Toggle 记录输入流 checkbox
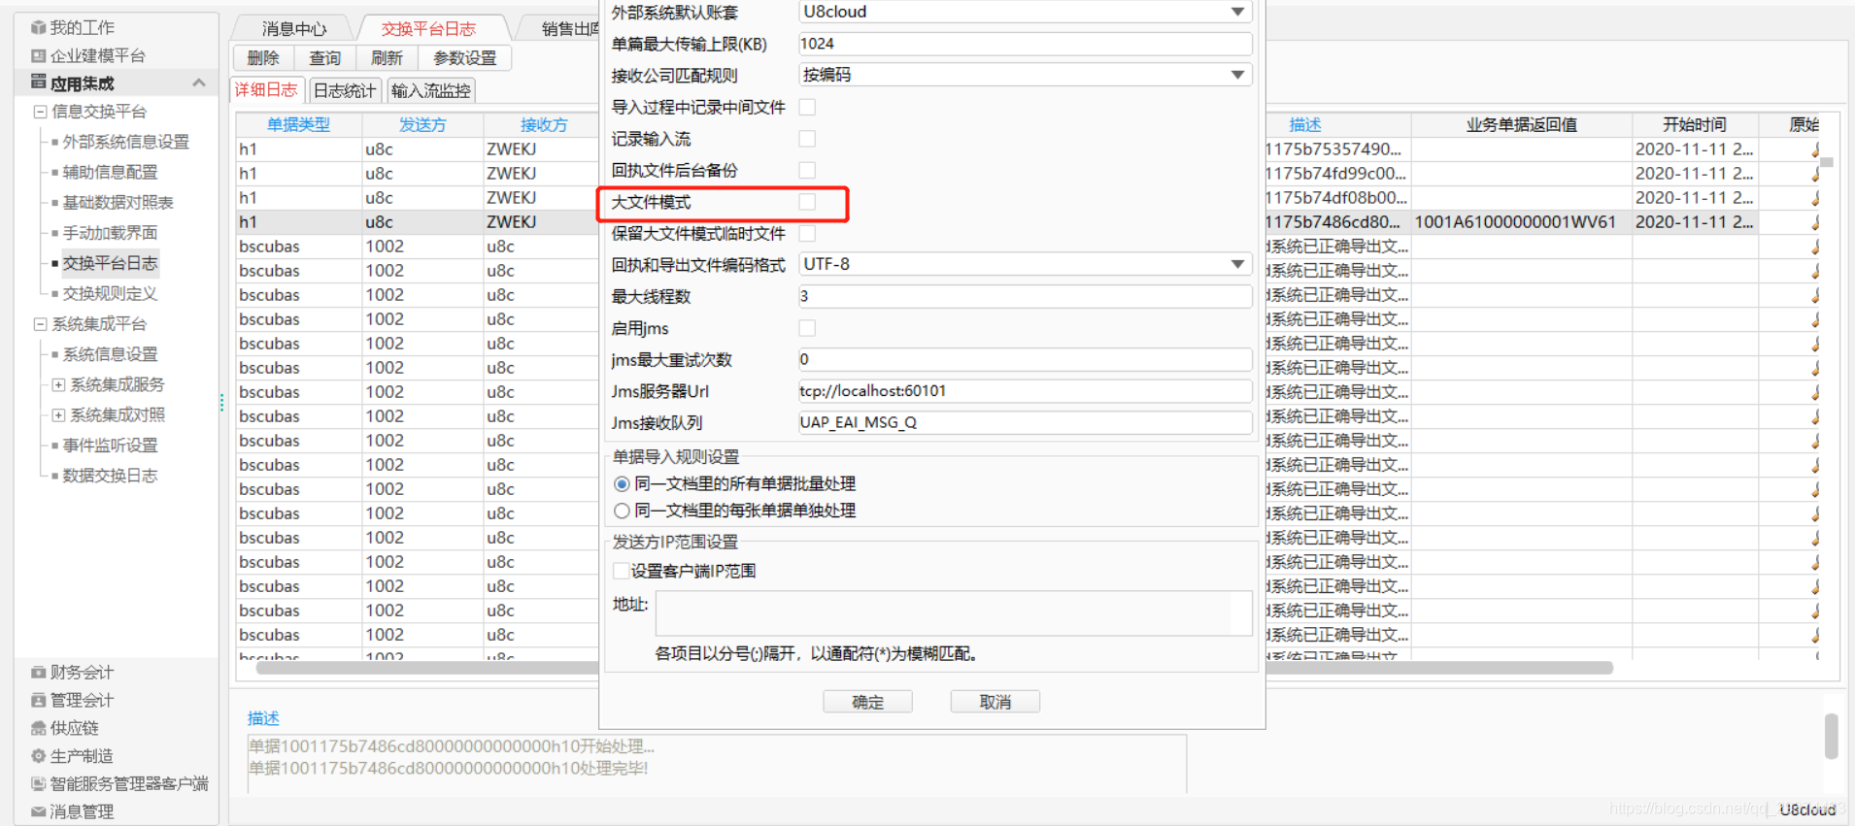Image resolution: width=1855 pixels, height=826 pixels. coord(807,139)
